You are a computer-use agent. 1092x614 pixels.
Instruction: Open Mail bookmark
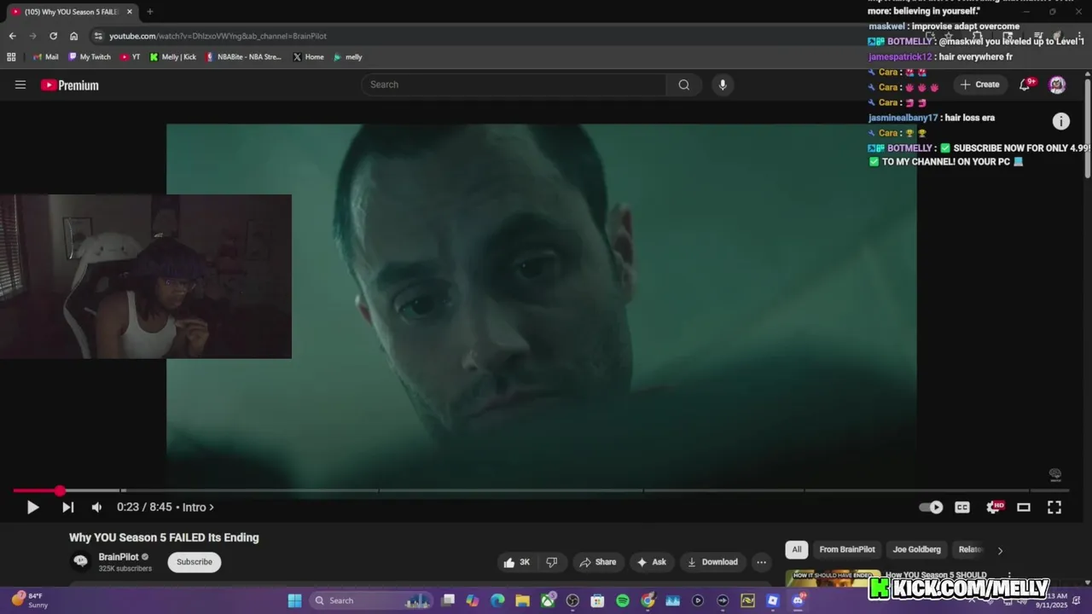tap(46, 57)
